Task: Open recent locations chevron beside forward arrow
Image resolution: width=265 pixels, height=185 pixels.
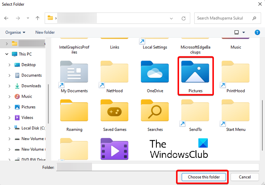Action: click(28, 18)
